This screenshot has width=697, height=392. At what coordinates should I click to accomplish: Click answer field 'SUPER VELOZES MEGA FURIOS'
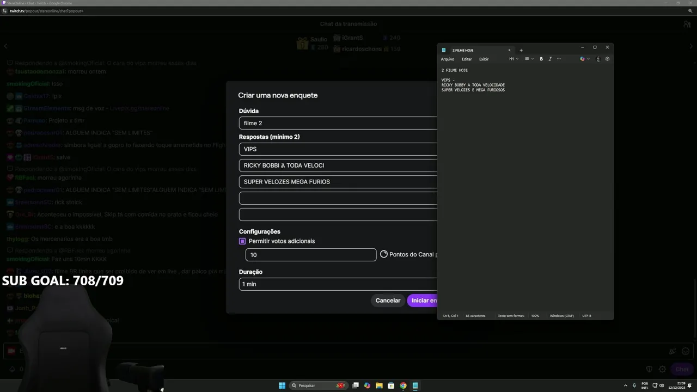338,182
